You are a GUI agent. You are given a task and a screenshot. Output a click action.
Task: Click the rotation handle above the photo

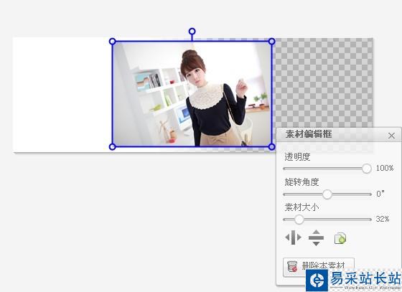pos(192,32)
